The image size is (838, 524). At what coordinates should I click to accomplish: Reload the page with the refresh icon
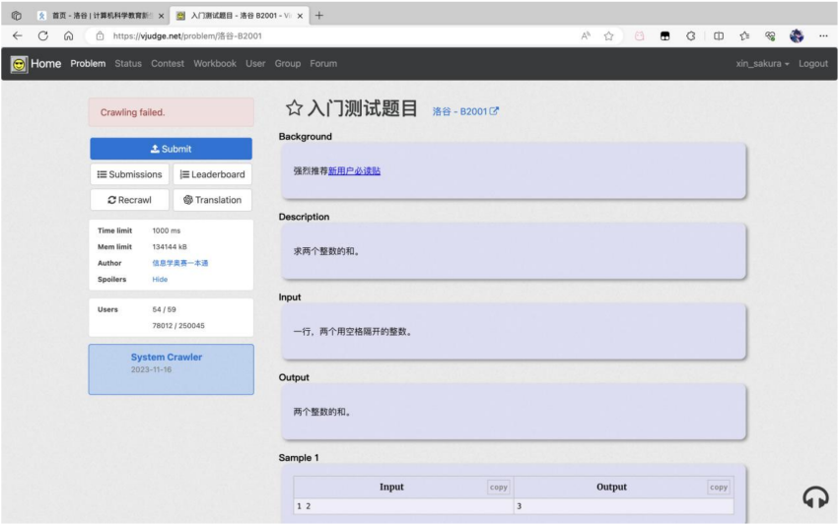click(x=42, y=35)
